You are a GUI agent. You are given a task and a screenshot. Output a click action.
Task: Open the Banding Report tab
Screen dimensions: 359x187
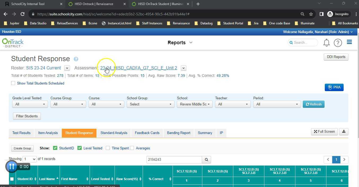pyautogui.click(x=178, y=133)
